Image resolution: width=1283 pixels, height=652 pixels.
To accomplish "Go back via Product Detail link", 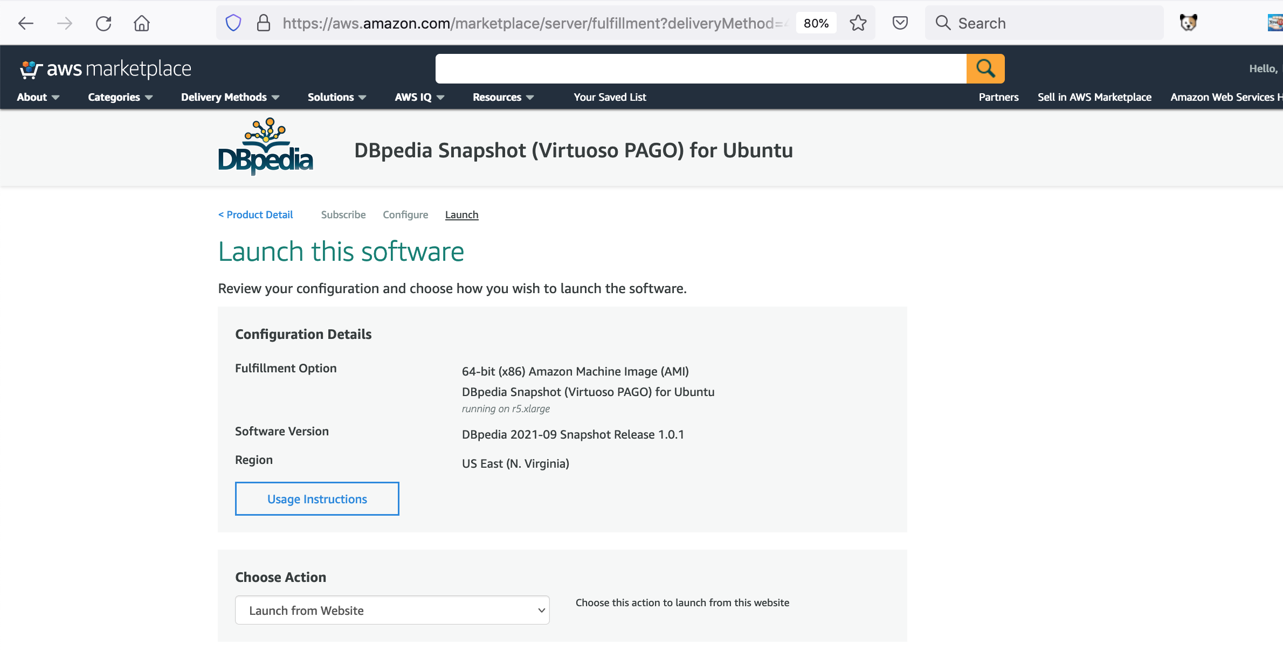I will coord(256,214).
